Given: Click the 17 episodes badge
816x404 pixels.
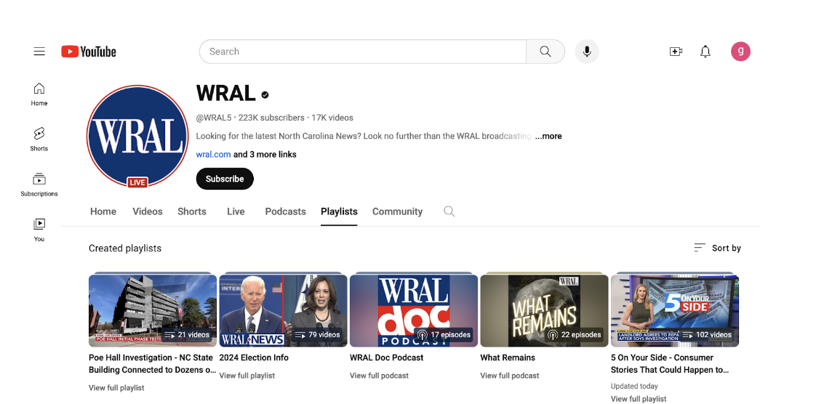Looking at the screenshot, I should tap(444, 335).
